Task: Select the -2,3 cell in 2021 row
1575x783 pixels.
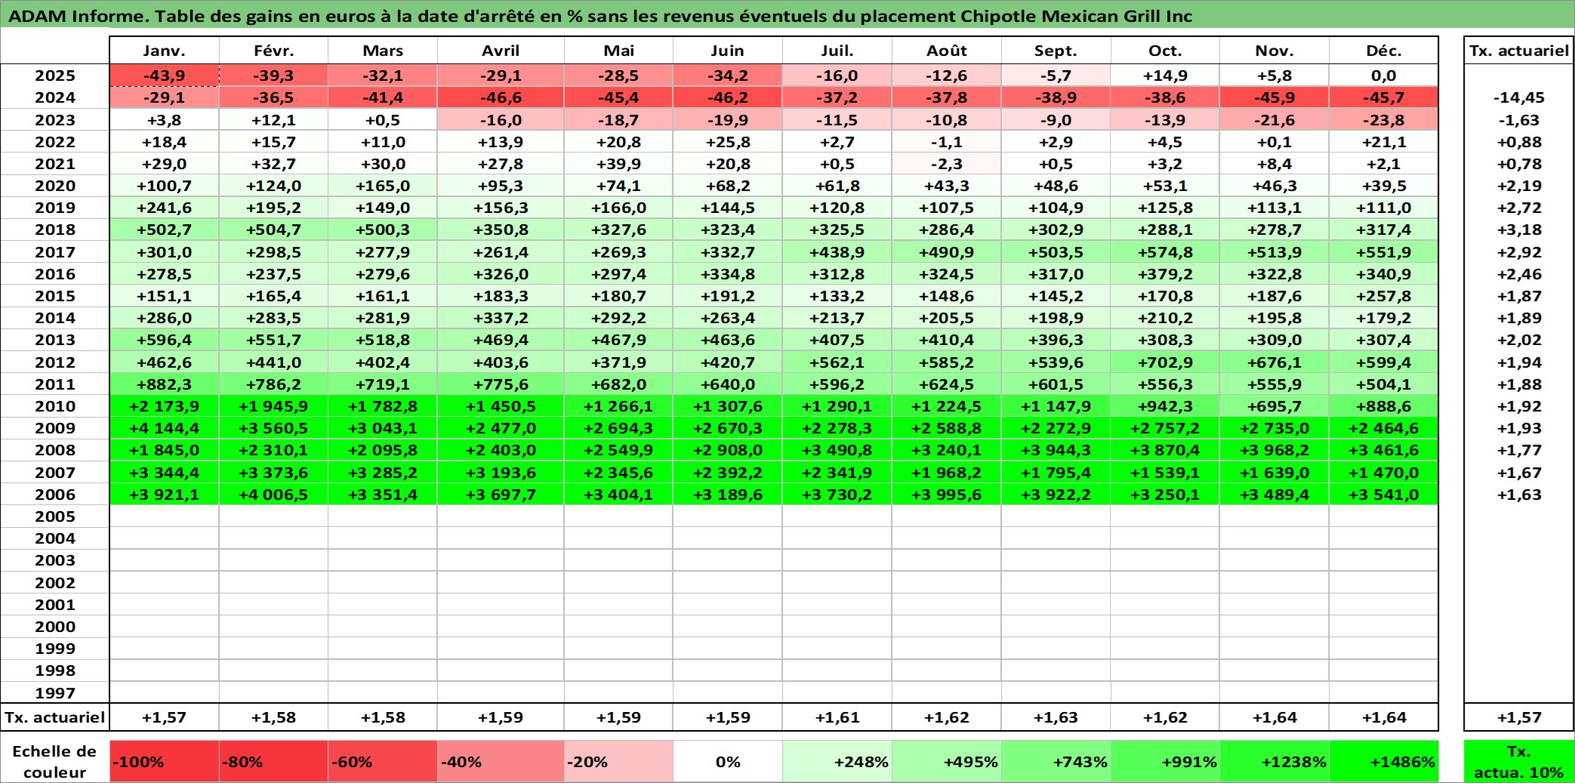Action: point(946,164)
